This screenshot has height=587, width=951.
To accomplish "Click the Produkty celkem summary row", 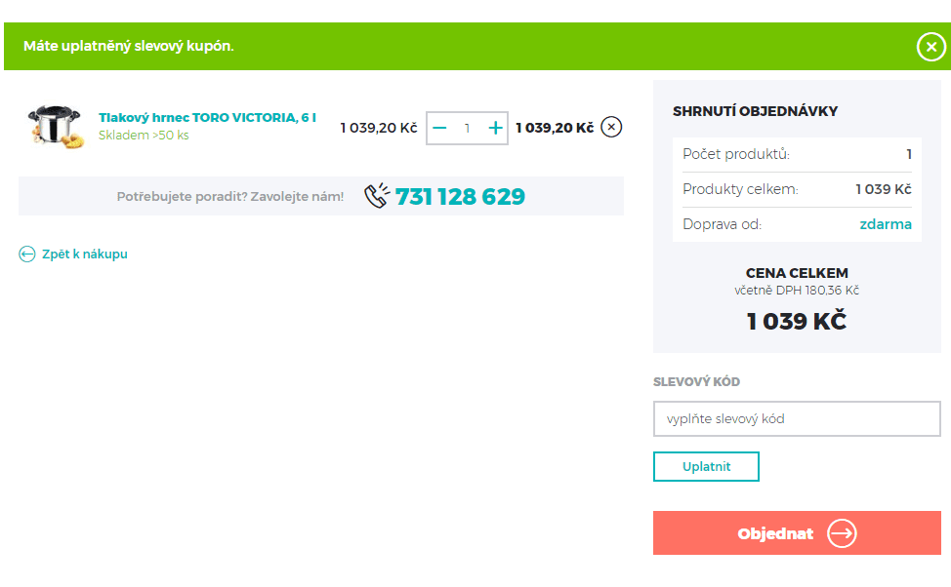I will [796, 189].
